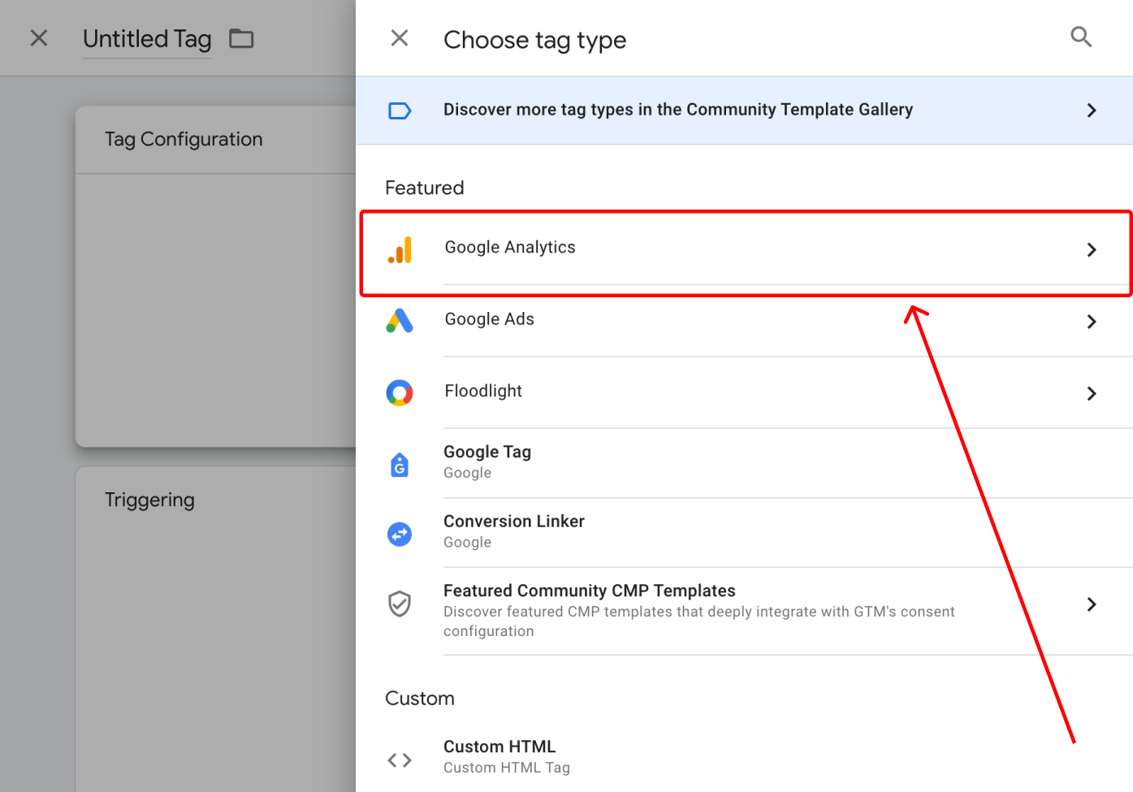The width and height of the screenshot is (1133, 792).
Task: Edit the Untitled Tag name field
Action: pos(147,39)
